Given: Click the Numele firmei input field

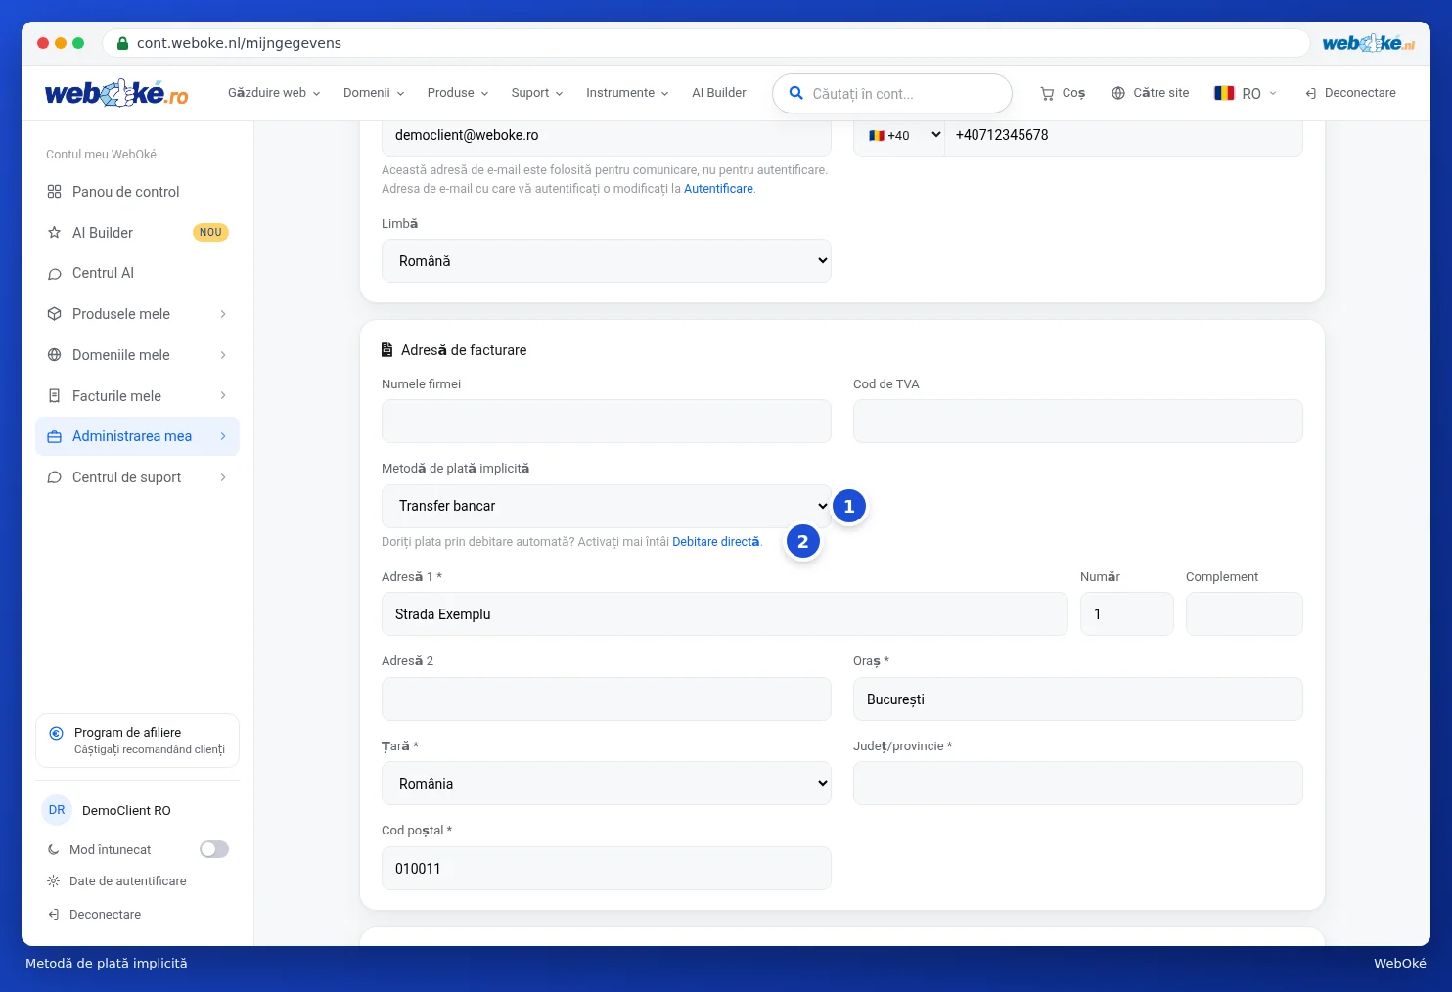Looking at the screenshot, I should tap(607, 422).
